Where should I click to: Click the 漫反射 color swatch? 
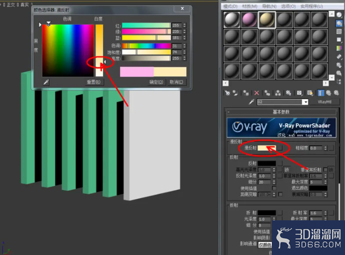pyautogui.click(x=266, y=148)
